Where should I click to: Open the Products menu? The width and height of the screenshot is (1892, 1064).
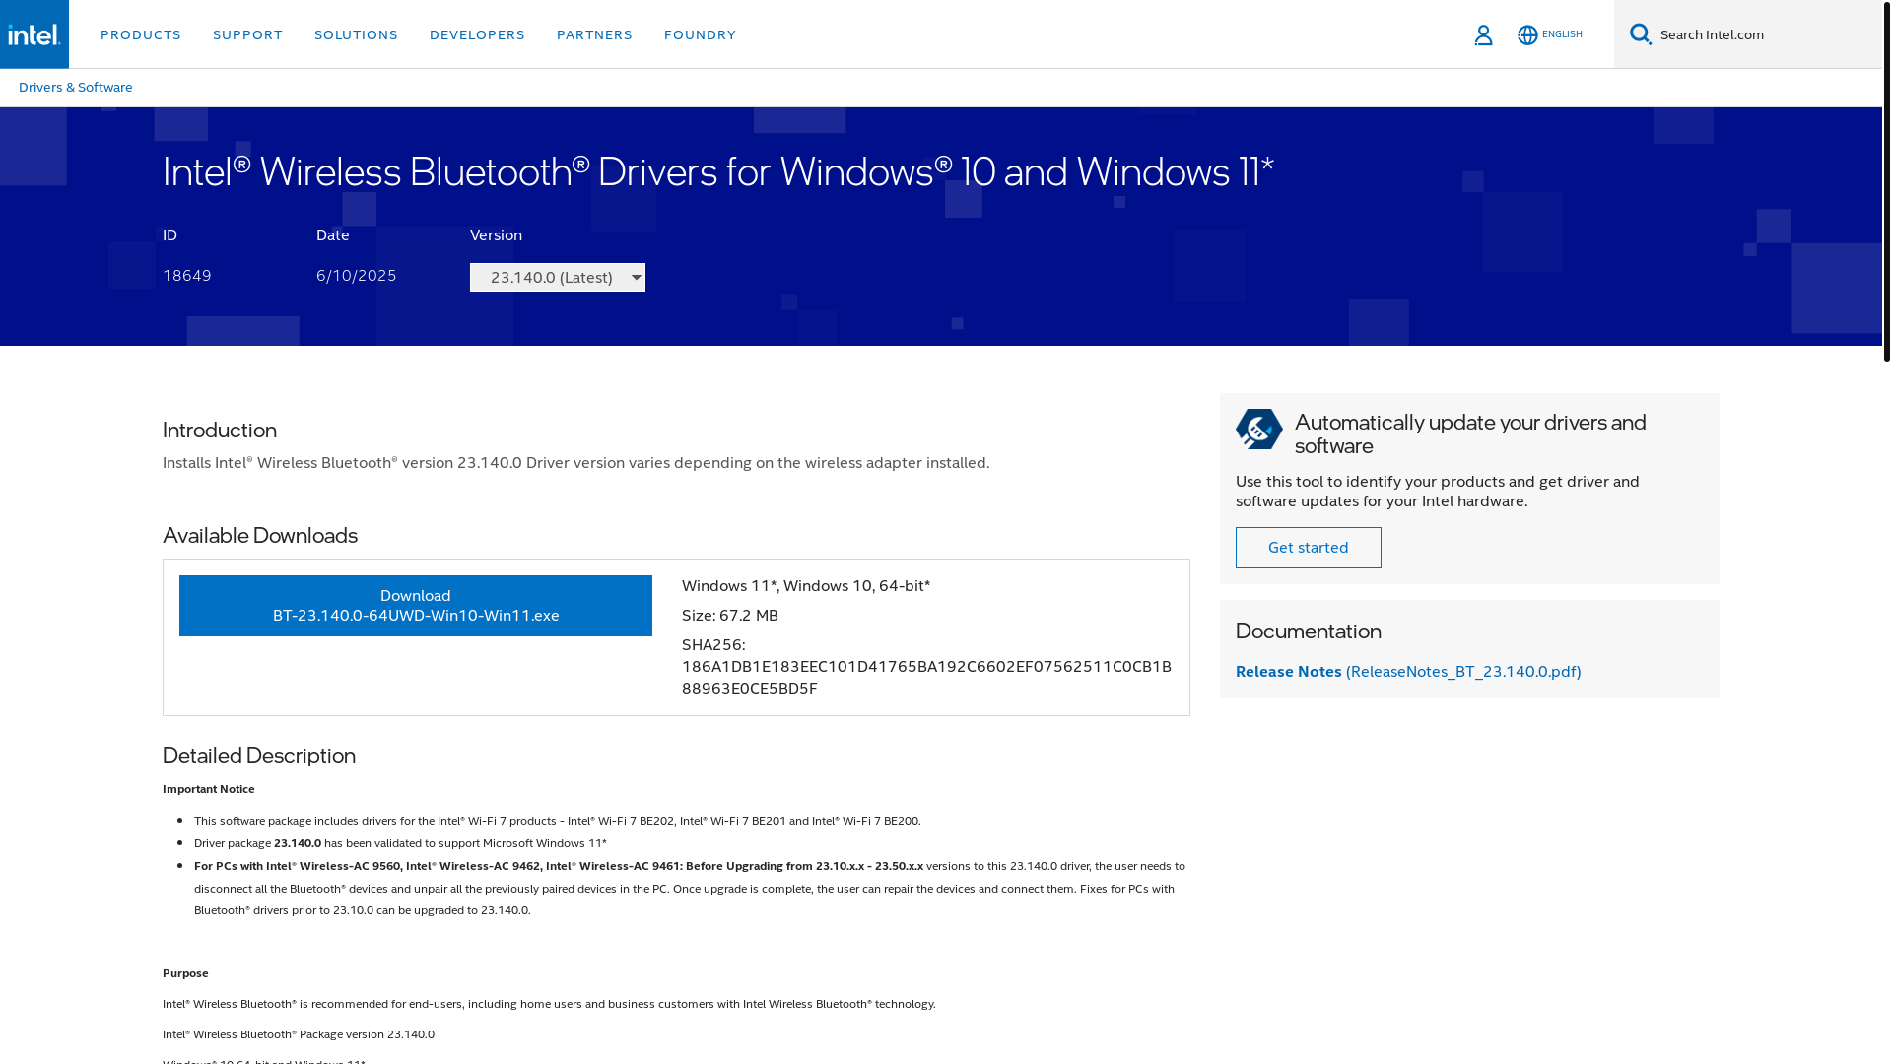(141, 34)
